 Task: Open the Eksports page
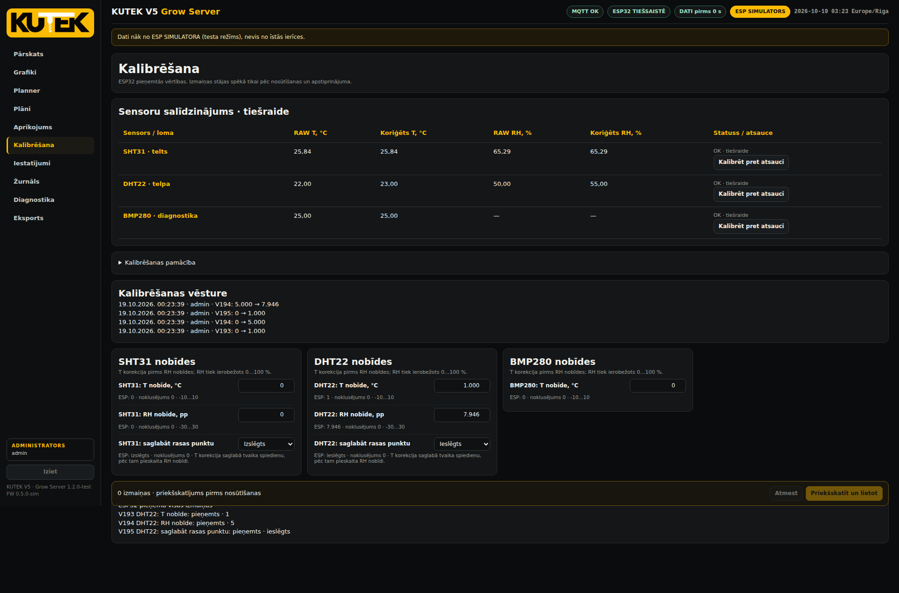[50, 218]
